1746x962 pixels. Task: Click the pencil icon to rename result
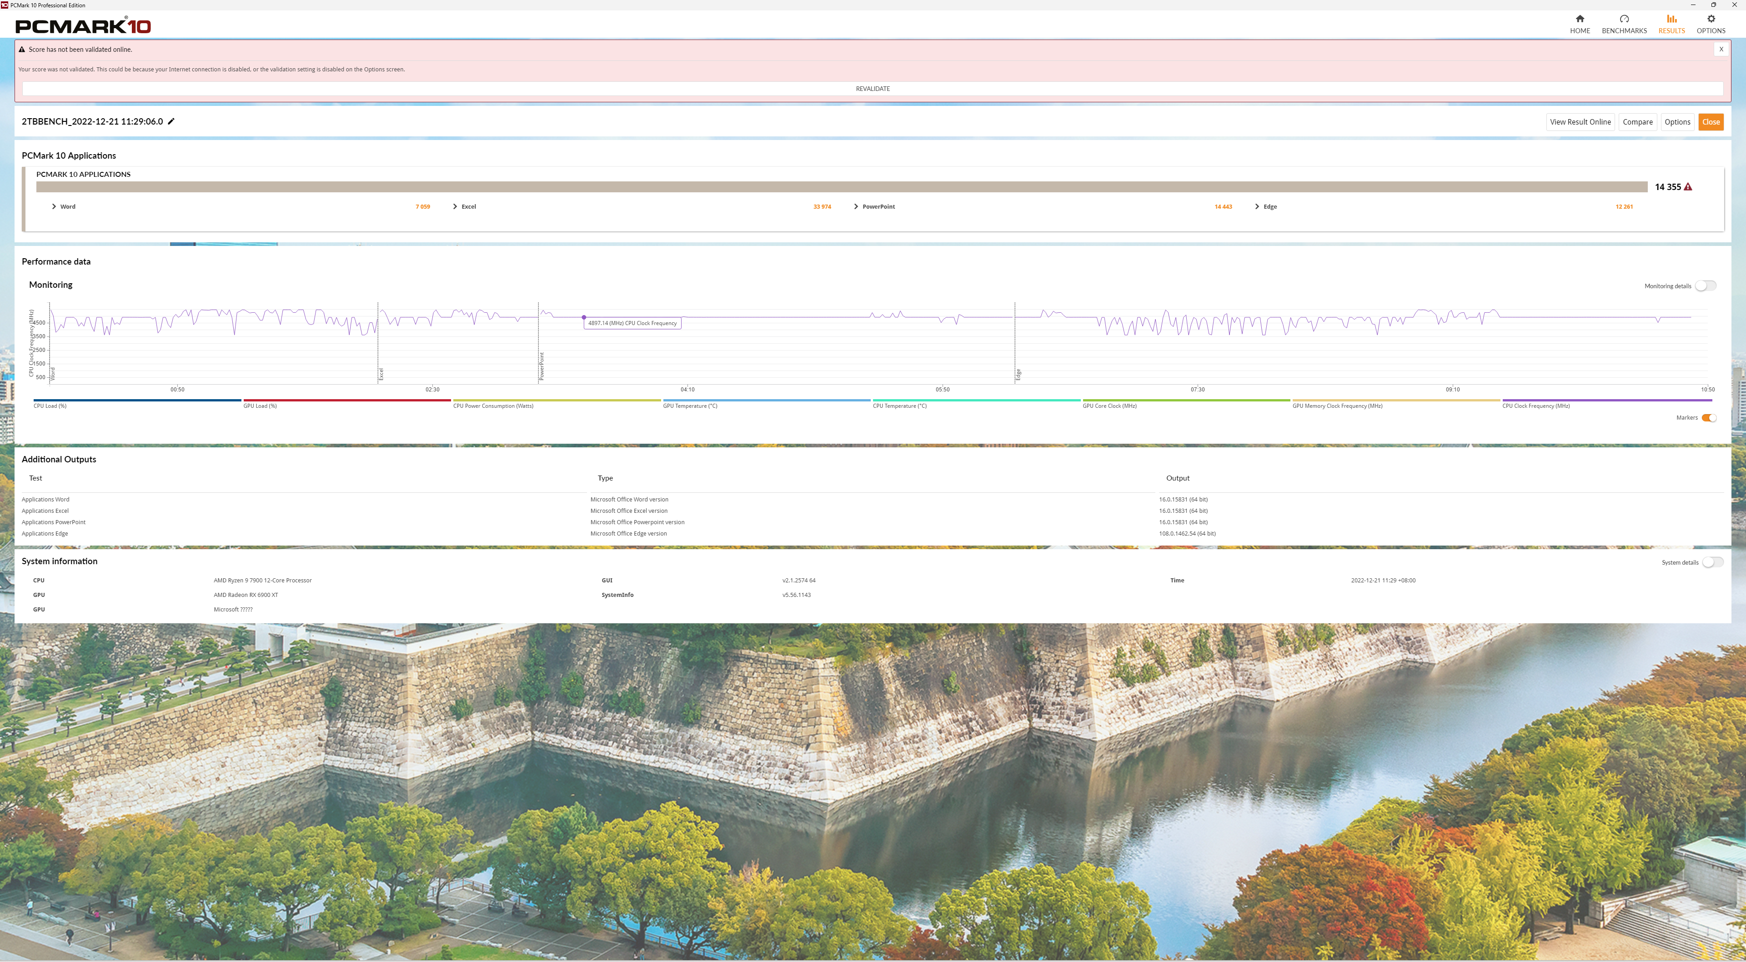(171, 121)
